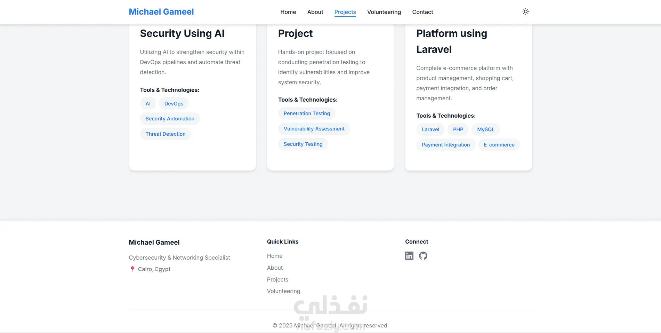Click the red location pin icon

(x=132, y=269)
